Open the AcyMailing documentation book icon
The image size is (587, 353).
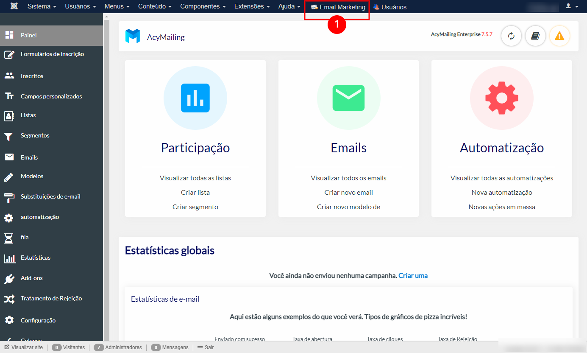click(535, 36)
